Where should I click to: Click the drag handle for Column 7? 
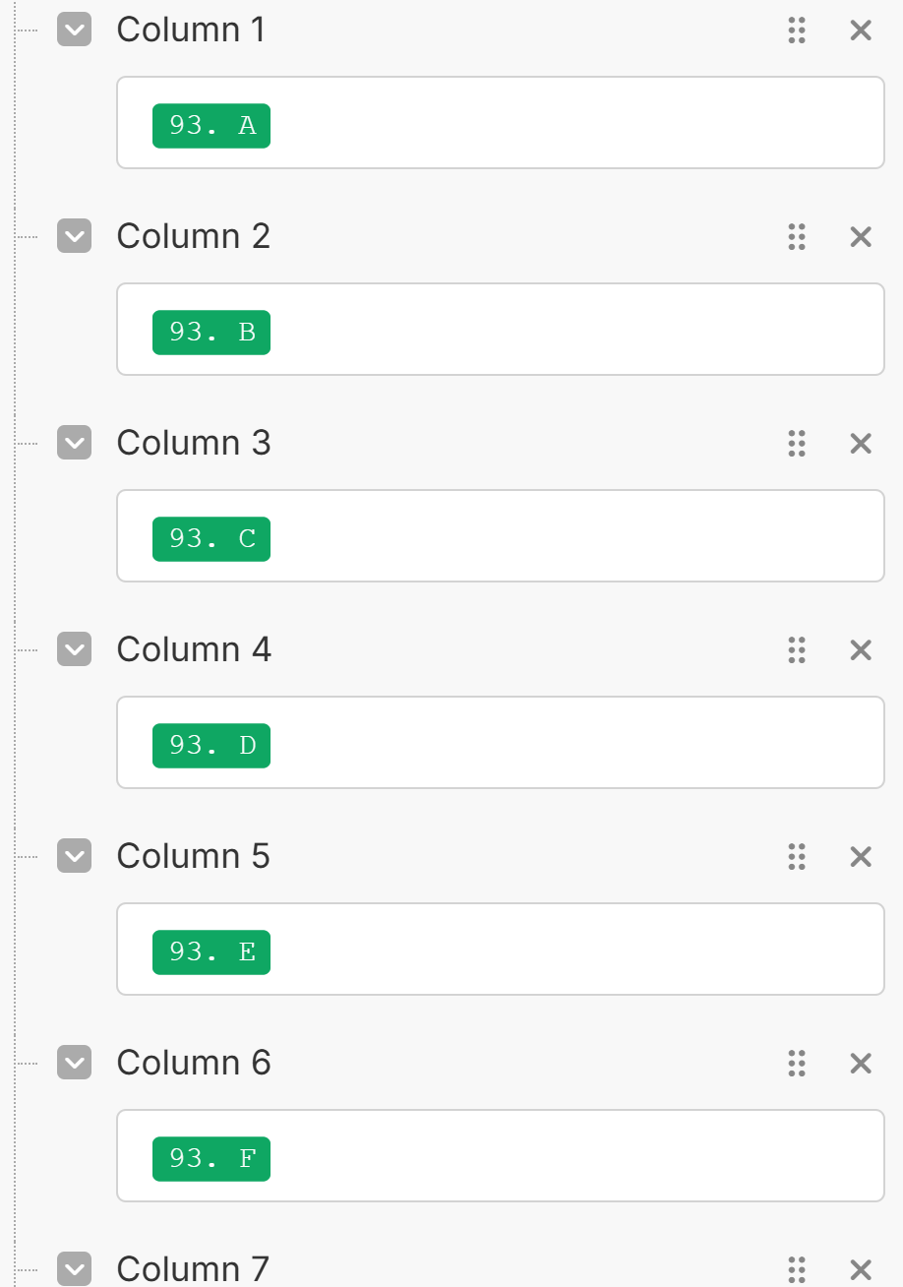click(797, 1269)
